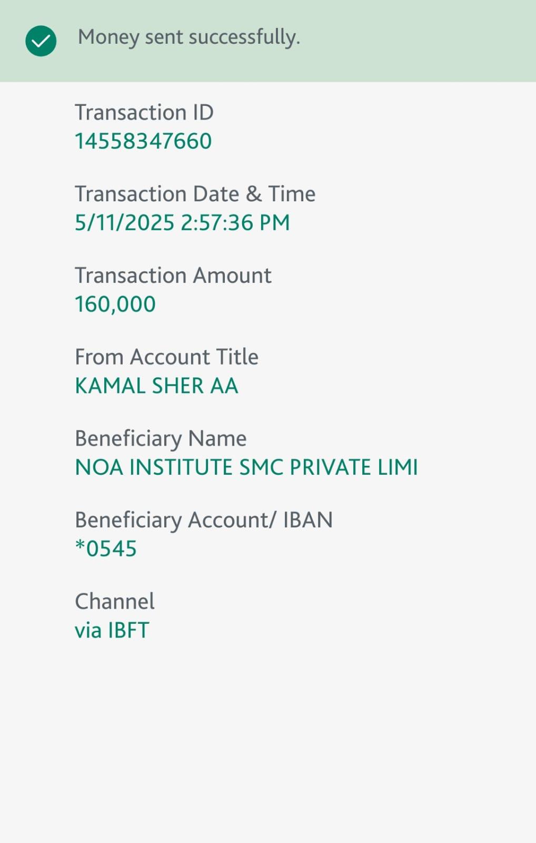Select the transaction time 2:57:36 PM

point(235,223)
